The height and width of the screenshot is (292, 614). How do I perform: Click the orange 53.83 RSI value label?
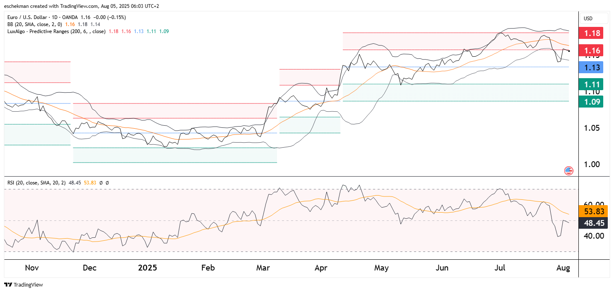(x=593, y=212)
